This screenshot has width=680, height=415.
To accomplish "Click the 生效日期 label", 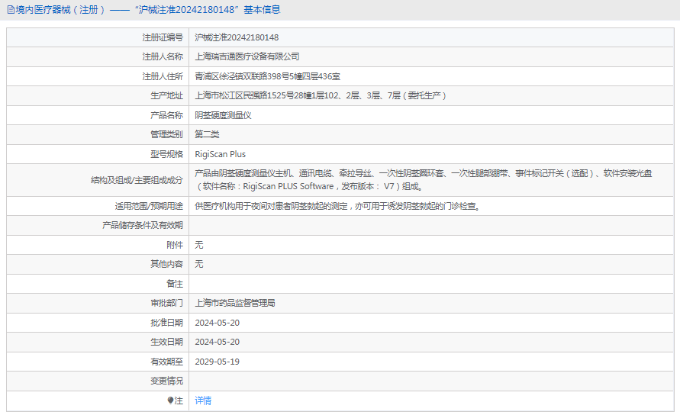I will coord(167,343).
